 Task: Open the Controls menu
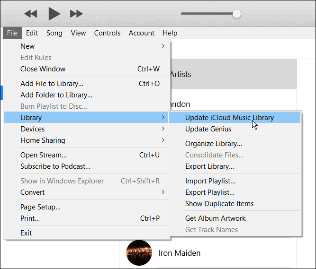tap(107, 33)
